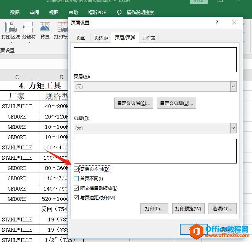Click the Print Titles (打印标题) icon

click(62, 28)
